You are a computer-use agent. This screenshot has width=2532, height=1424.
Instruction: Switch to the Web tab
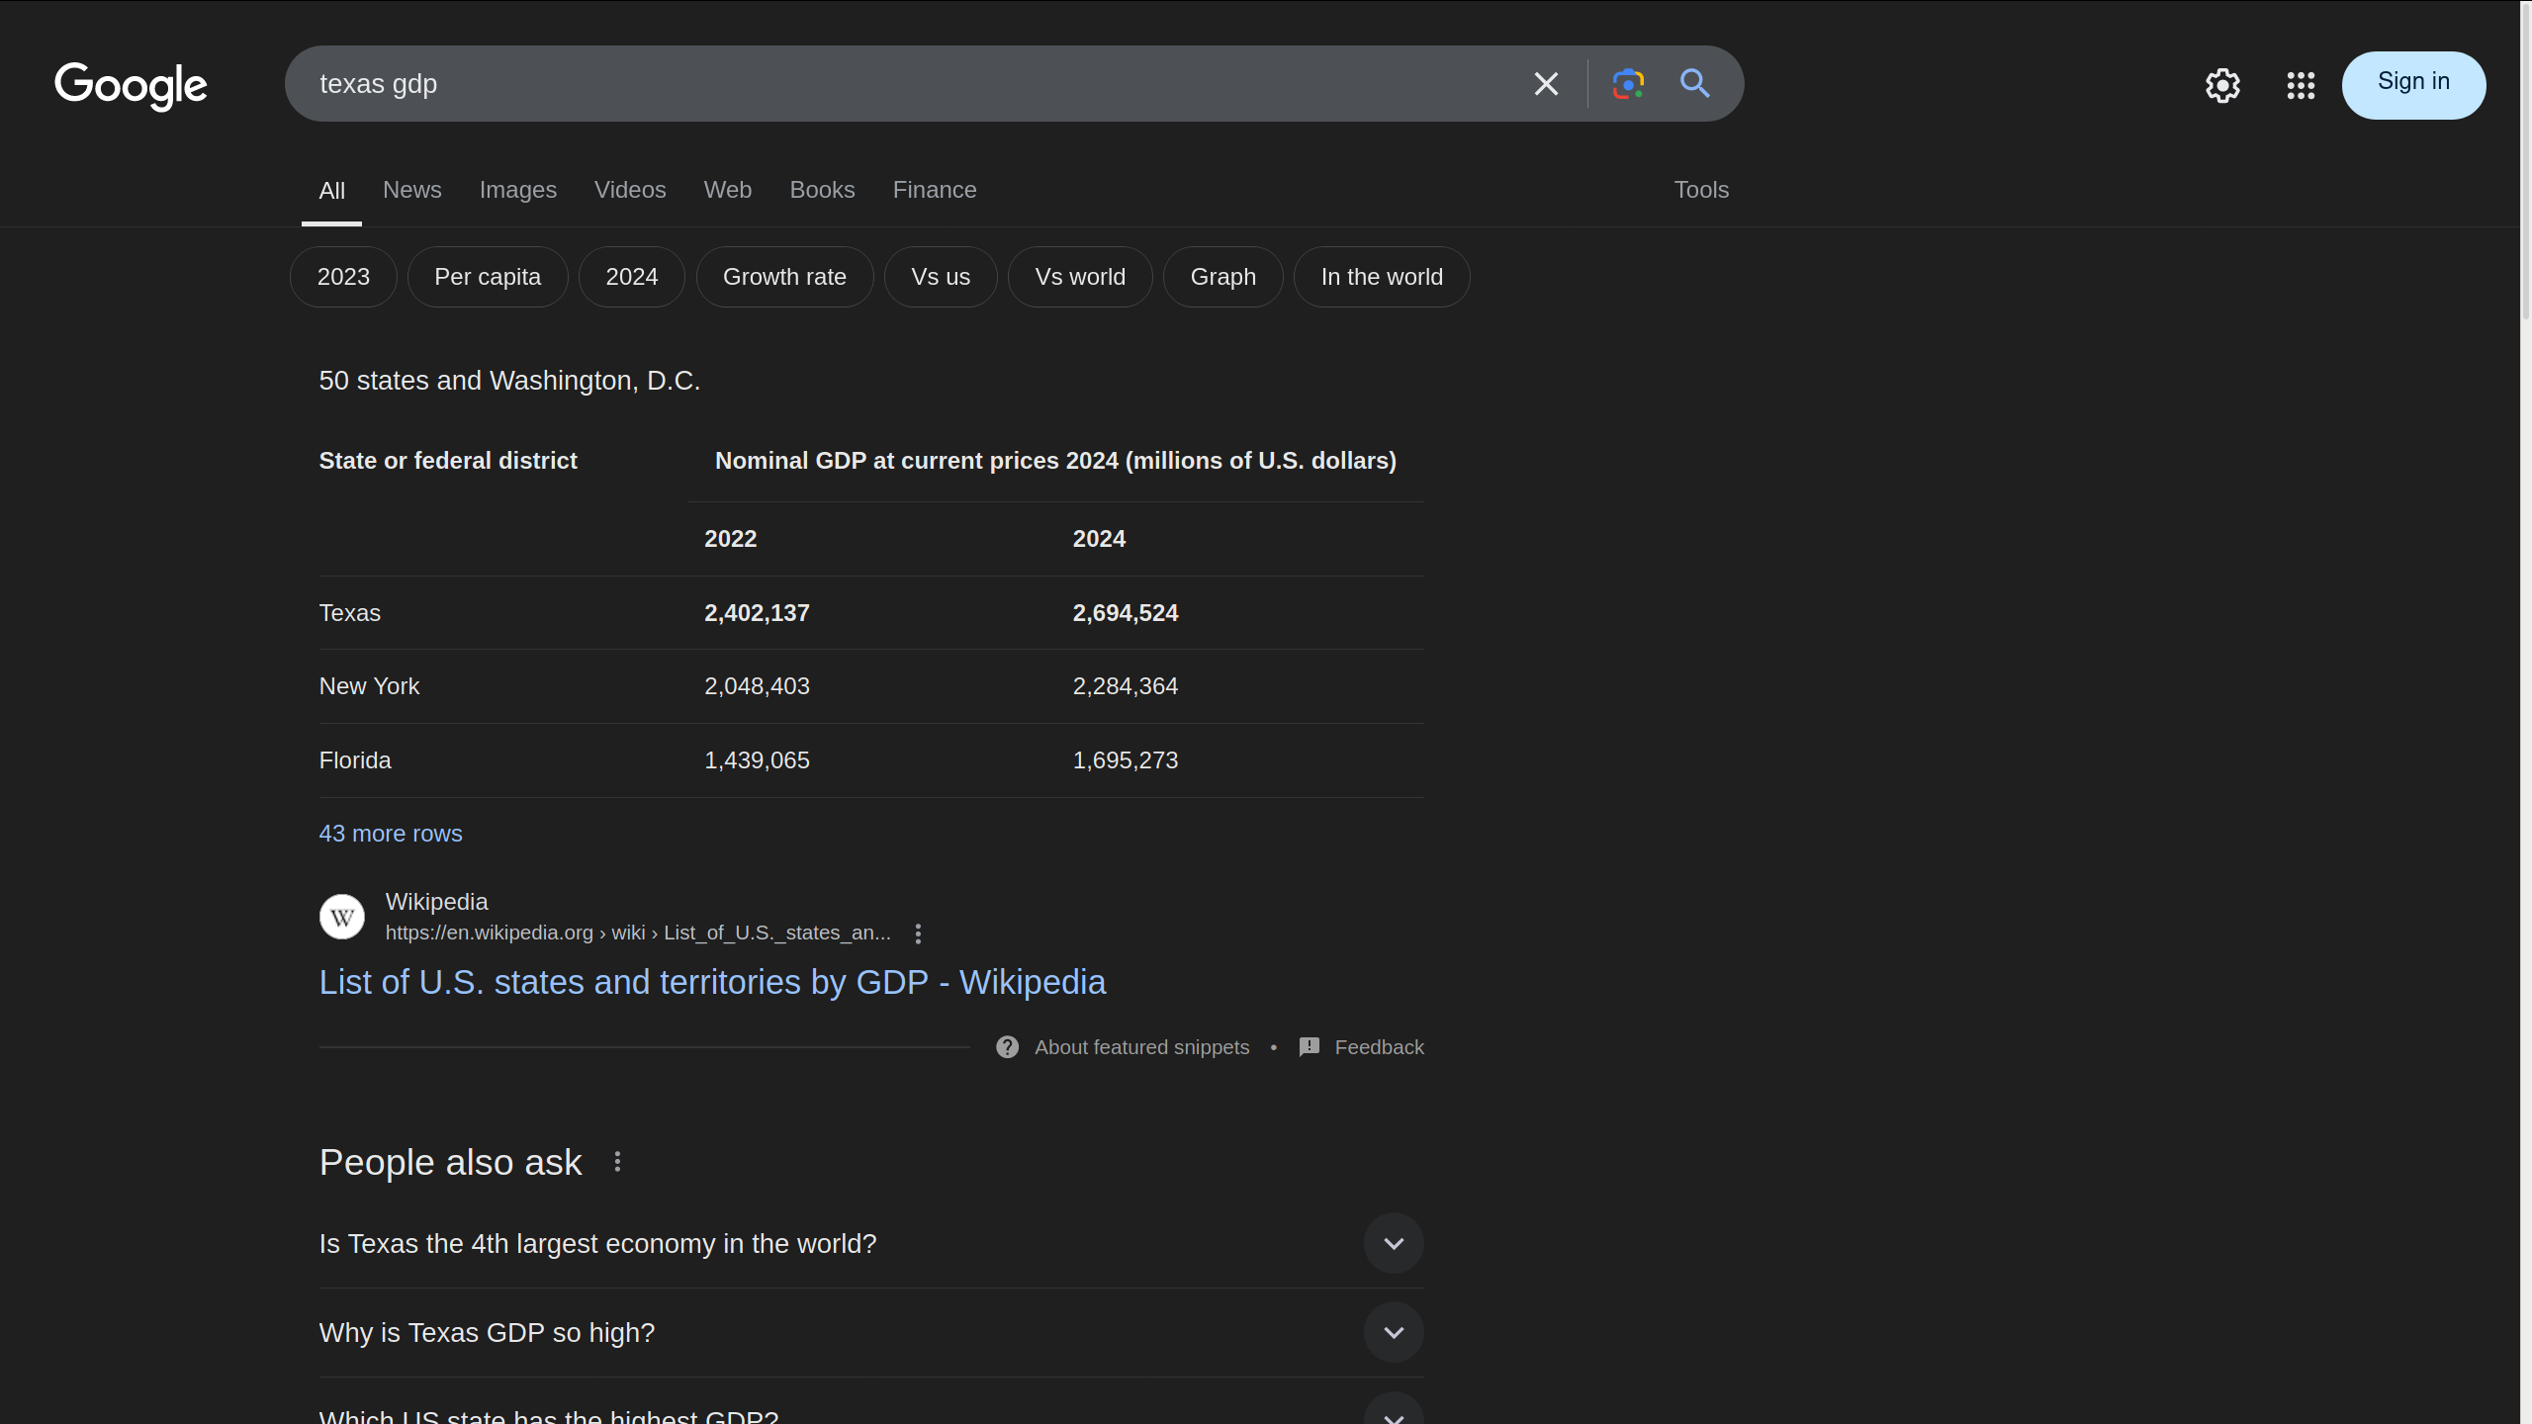[728, 190]
